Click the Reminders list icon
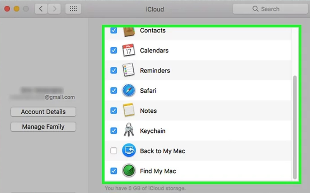 coord(128,71)
